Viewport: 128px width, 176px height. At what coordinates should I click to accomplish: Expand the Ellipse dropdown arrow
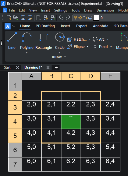87,46
